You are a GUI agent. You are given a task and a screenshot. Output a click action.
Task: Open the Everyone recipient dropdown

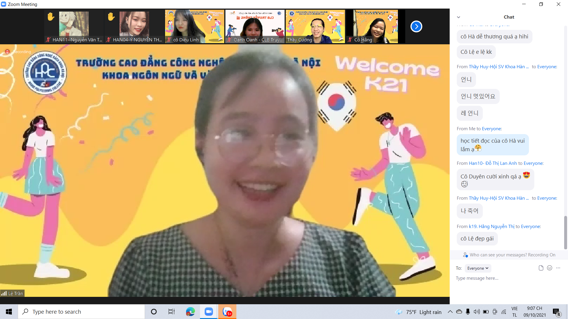point(478,268)
